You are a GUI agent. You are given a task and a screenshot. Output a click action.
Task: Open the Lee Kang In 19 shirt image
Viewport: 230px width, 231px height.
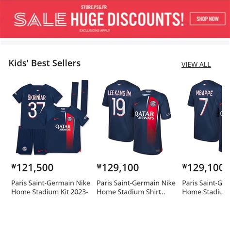click(136, 117)
